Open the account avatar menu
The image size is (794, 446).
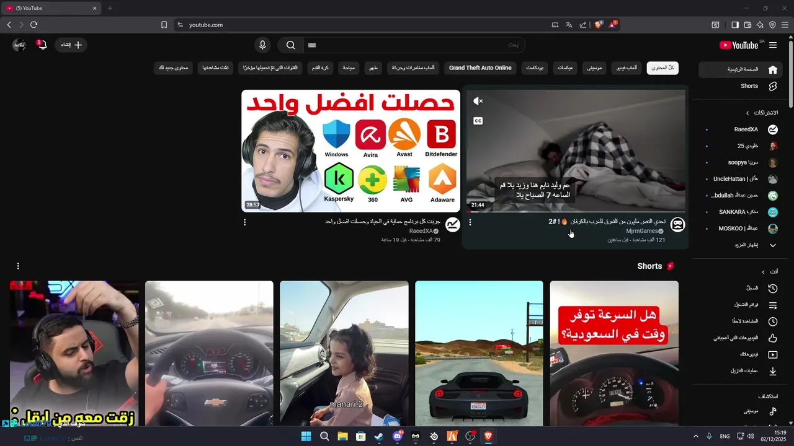(19, 45)
